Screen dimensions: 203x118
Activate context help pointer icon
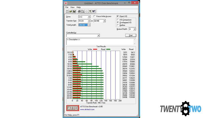coord(94,11)
